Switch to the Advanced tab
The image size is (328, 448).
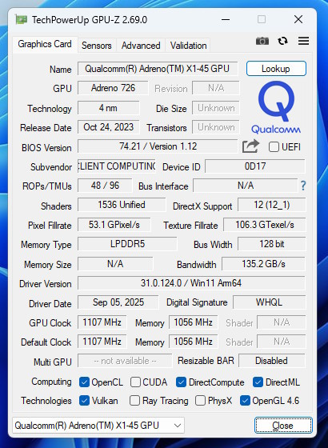tap(141, 46)
